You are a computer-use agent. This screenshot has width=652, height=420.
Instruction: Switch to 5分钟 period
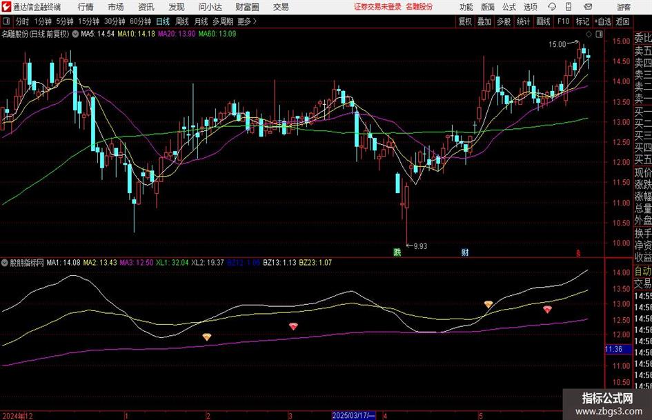[65, 21]
